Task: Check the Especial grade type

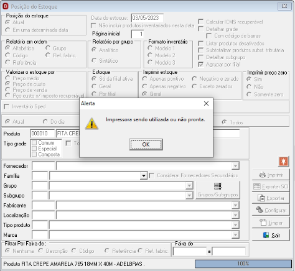Action: pyautogui.click(x=34, y=149)
